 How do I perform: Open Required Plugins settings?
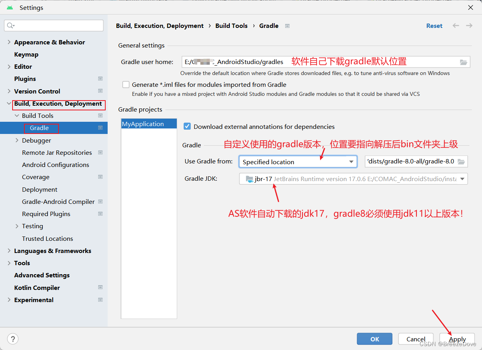point(46,214)
